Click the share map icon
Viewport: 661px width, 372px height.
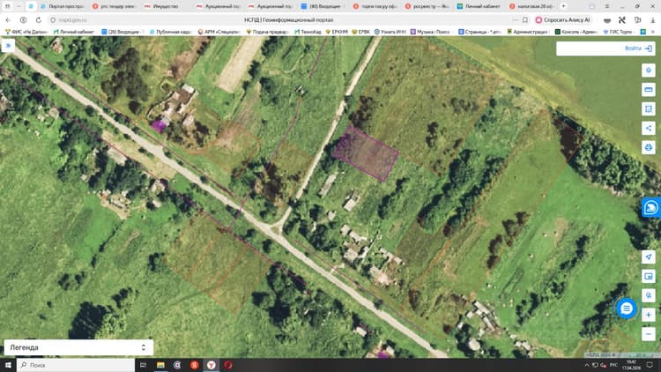tap(649, 128)
